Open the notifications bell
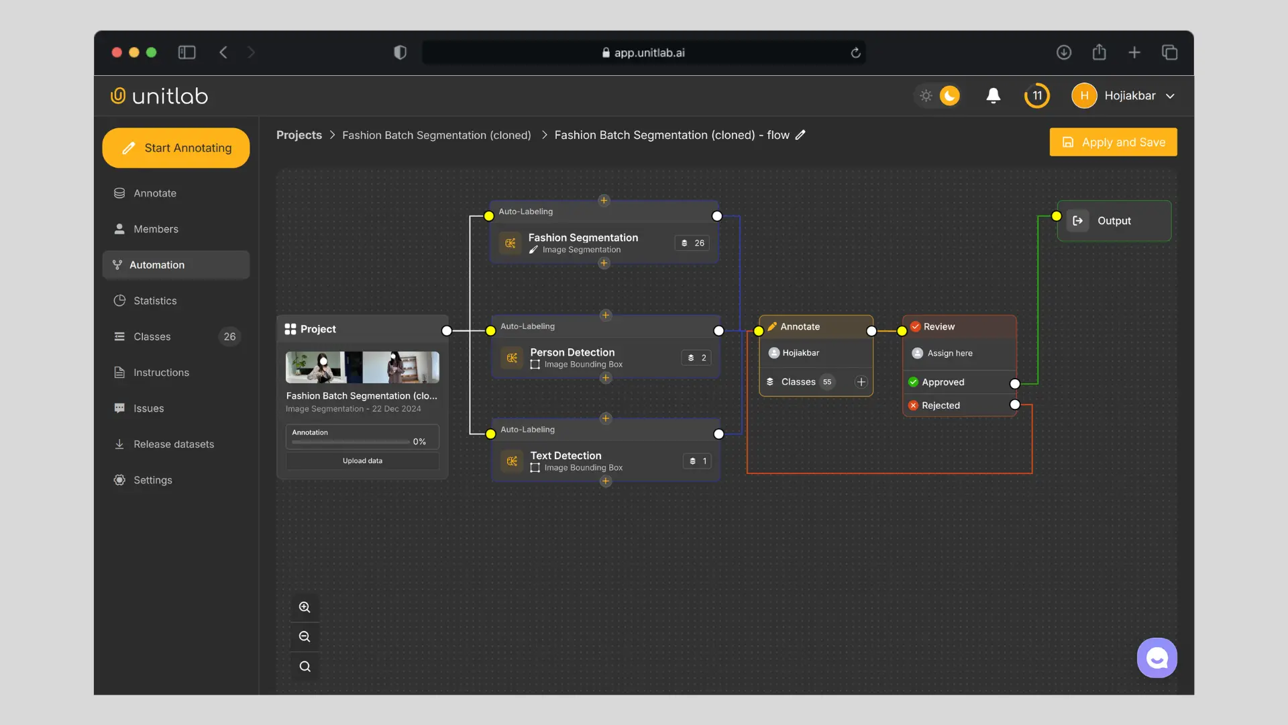The height and width of the screenshot is (725, 1288). click(994, 96)
